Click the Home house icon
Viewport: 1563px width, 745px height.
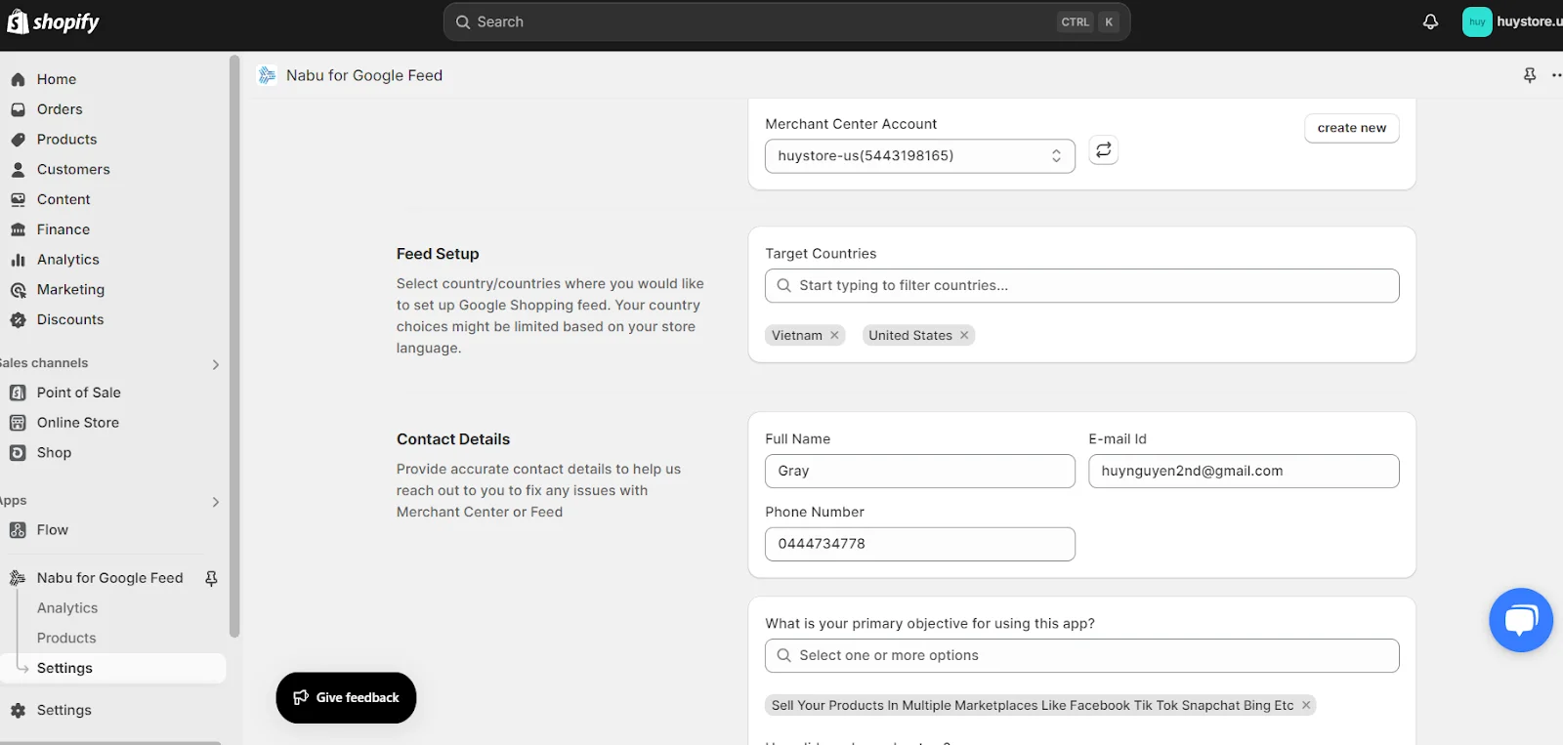18,79
